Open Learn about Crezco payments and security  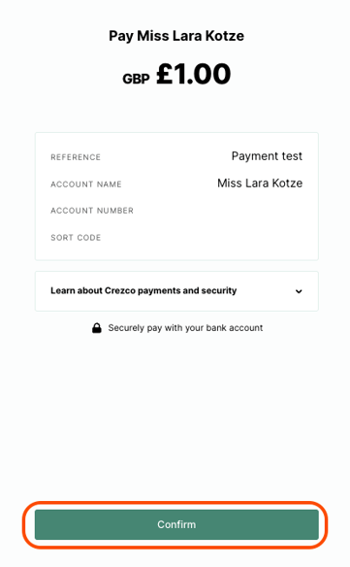coord(176,291)
